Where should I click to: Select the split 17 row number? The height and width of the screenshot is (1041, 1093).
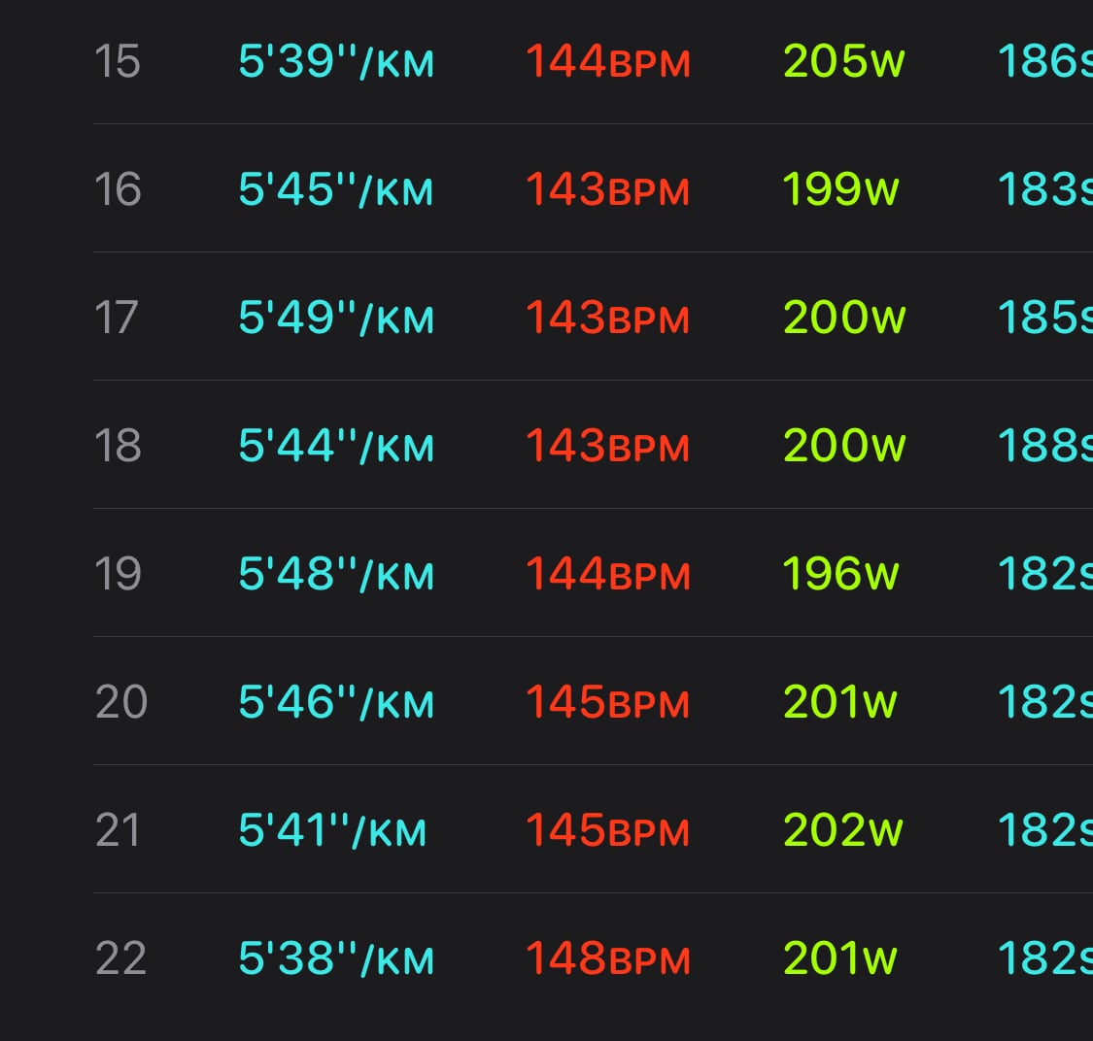point(116,318)
